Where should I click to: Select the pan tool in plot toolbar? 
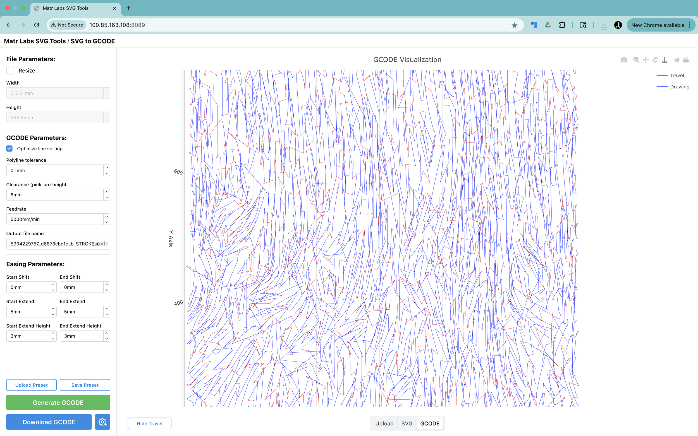[x=646, y=60]
